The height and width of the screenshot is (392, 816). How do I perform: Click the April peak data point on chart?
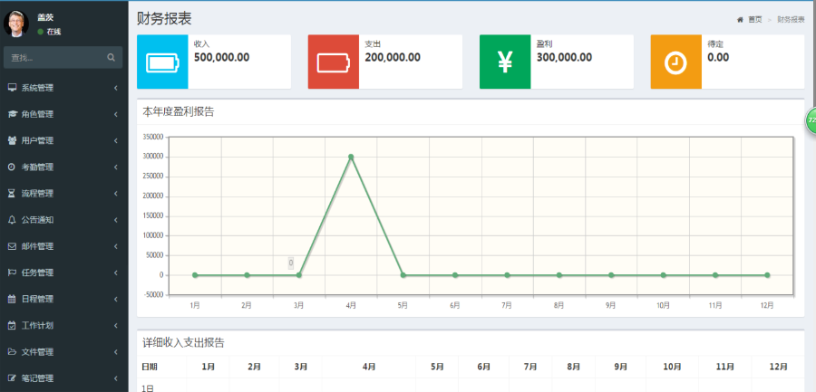tap(351, 157)
